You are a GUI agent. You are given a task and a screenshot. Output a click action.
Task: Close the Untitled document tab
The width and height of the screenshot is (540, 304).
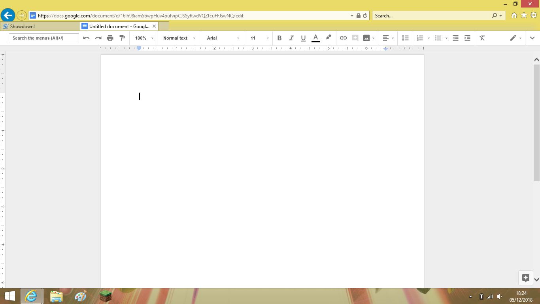tap(154, 26)
